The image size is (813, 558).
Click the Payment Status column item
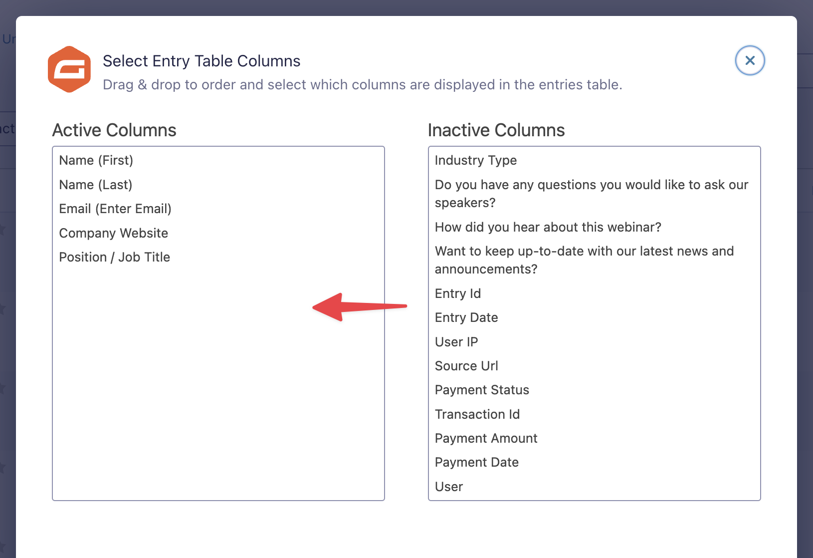point(482,390)
